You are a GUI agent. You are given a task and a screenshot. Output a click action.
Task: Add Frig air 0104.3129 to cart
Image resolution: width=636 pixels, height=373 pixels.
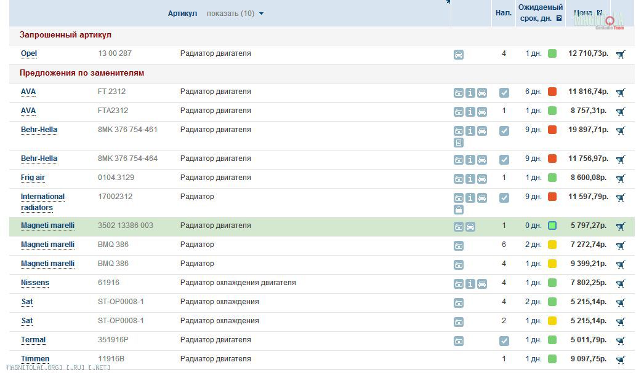[621, 178]
